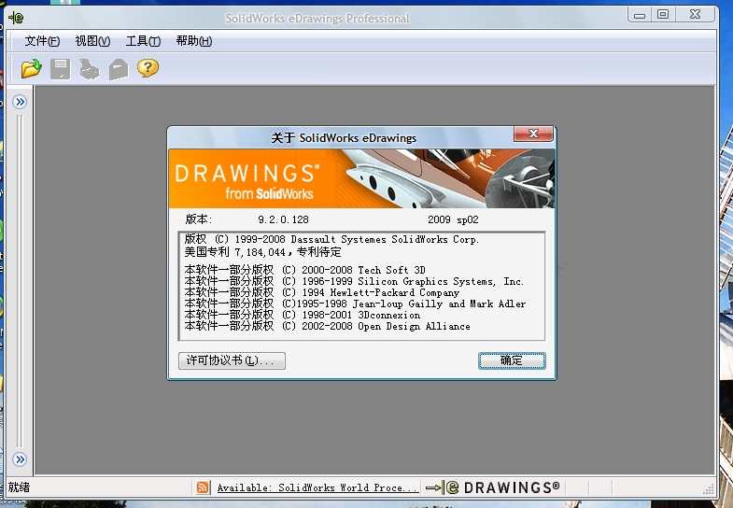The height and width of the screenshot is (508, 733).
Task: Click version number 9.2.0.128
Action: pyautogui.click(x=283, y=219)
